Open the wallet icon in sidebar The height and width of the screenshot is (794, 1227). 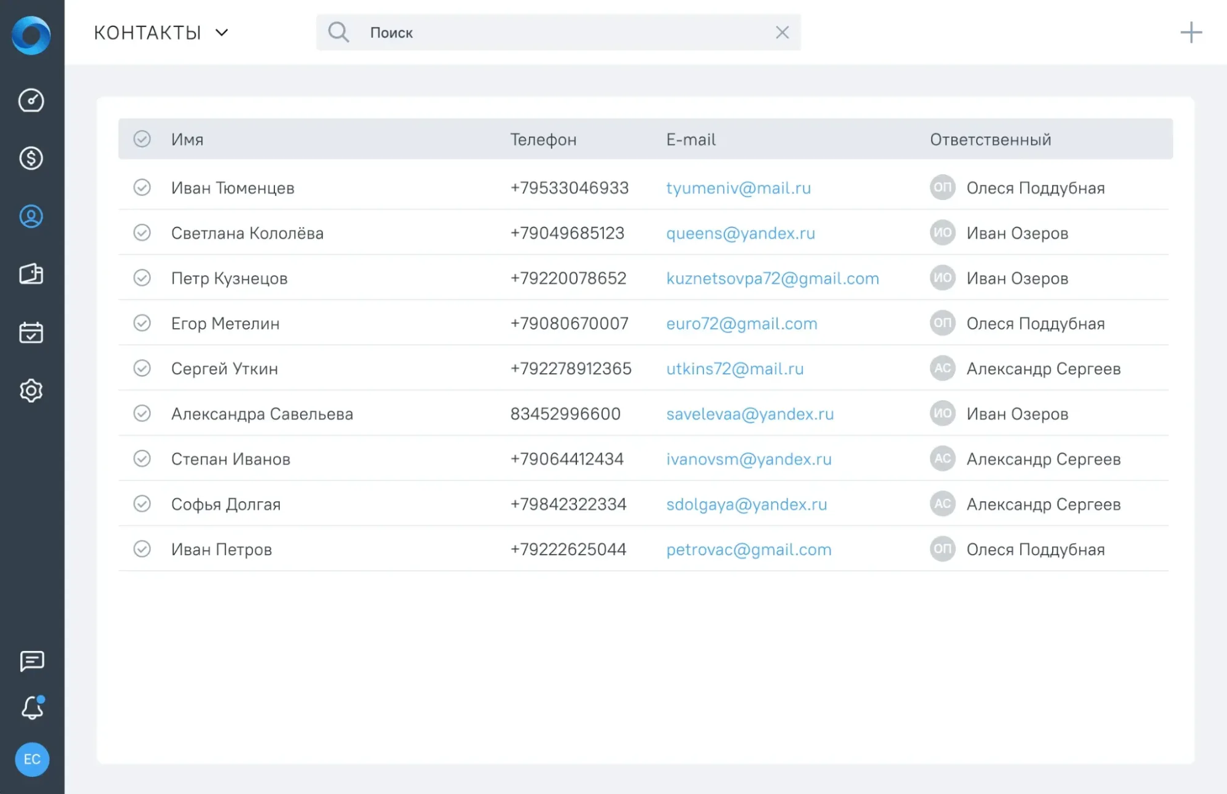coord(31,274)
